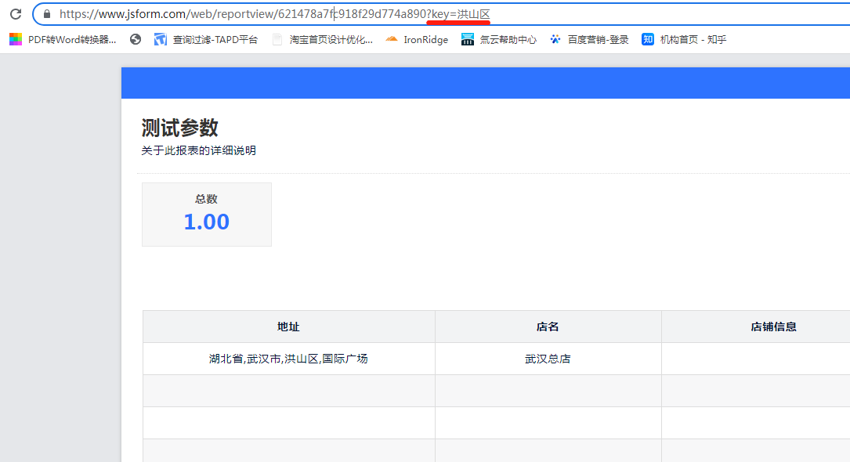Image resolution: width=850 pixels, height=462 pixels.
Task: Open the IronRidge bookmark
Action: (417, 39)
